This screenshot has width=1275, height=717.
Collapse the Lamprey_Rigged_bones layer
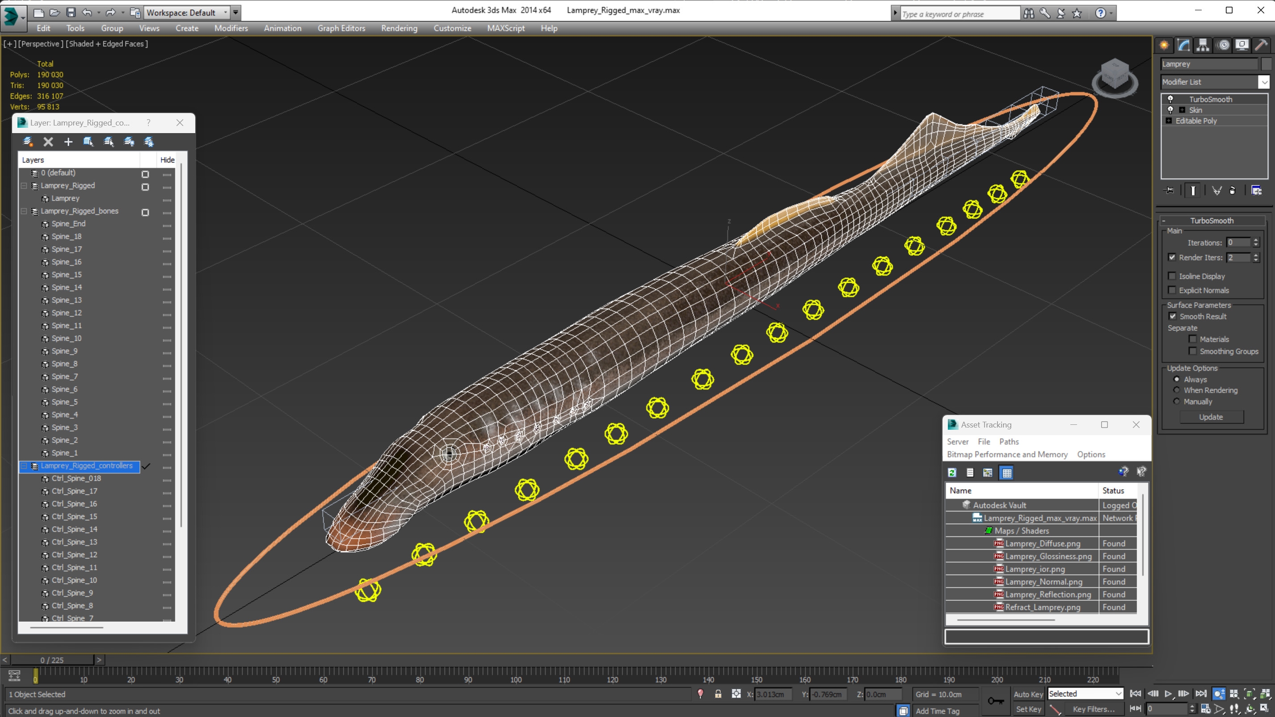coord(24,211)
